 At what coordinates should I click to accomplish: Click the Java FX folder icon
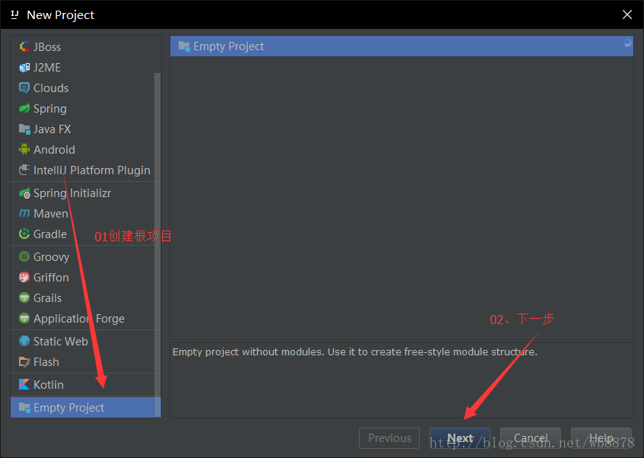[x=24, y=129]
